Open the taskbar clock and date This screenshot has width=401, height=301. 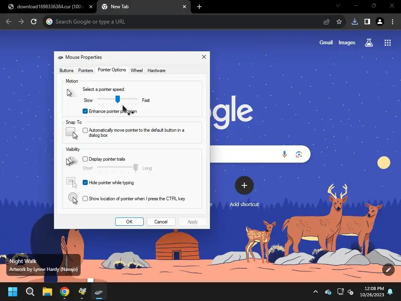click(x=372, y=292)
